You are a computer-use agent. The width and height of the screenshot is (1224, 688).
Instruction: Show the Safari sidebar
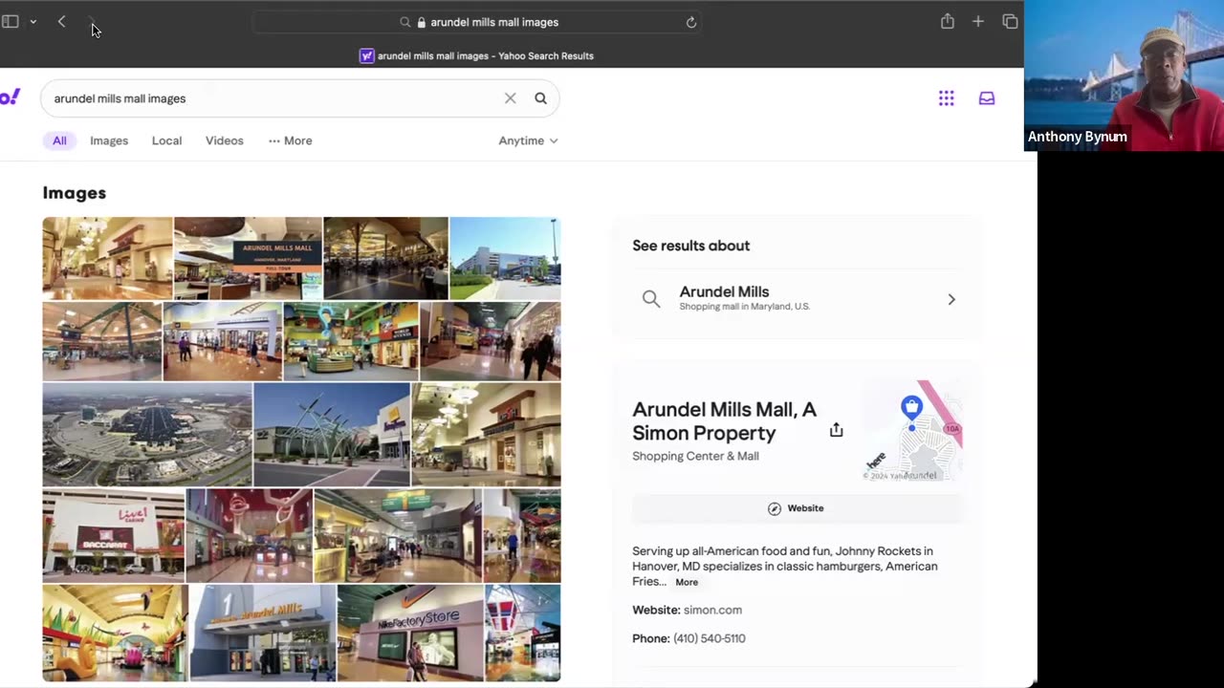coord(11,22)
